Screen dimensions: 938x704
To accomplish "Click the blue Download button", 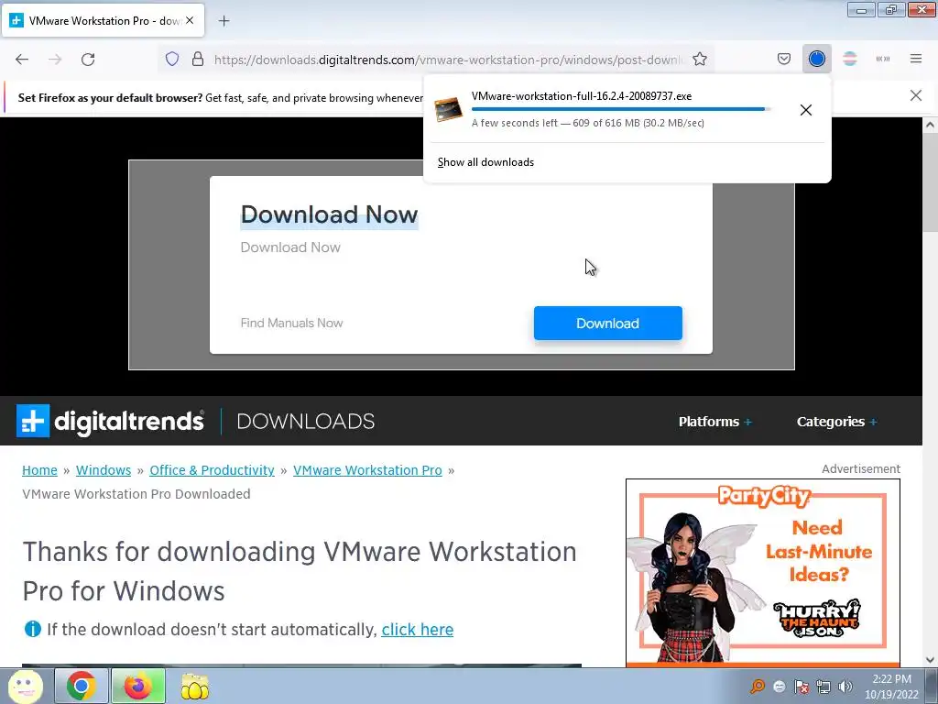I will pyautogui.click(x=608, y=324).
